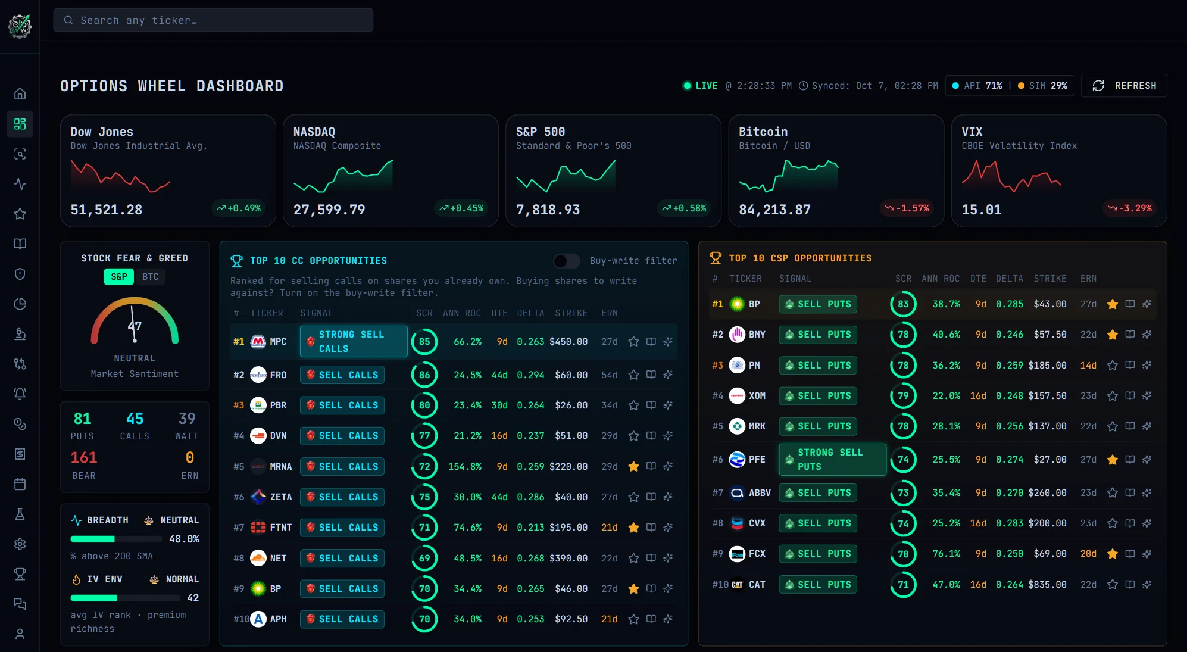Click the sparkle icon in BP CSP row

pos(1147,304)
